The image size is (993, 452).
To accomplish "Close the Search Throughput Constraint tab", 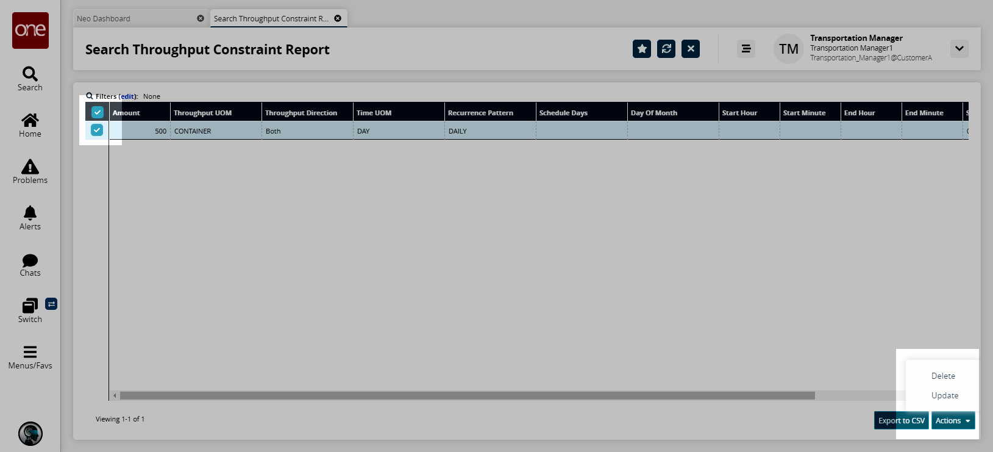I will [338, 18].
